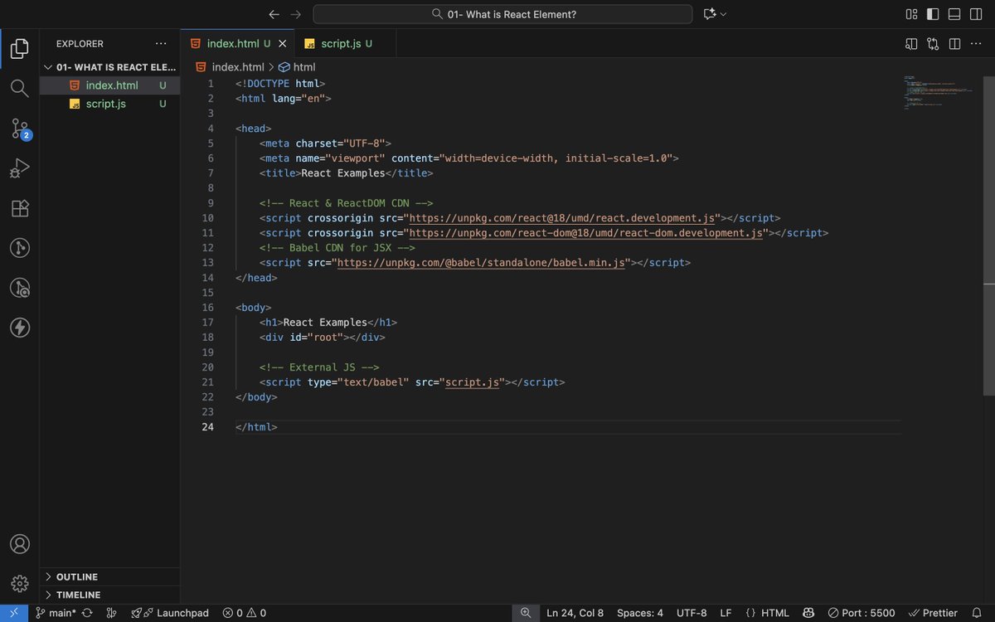This screenshot has width=995, height=622.
Task: Split the editor right
Action: point(954,44)
